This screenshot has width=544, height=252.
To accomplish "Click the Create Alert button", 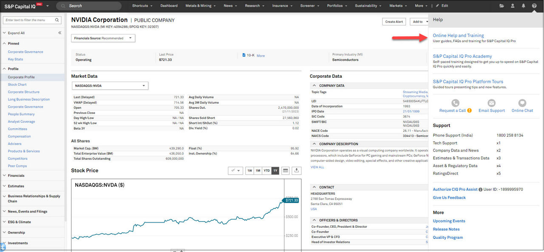I will pos(394,22).
